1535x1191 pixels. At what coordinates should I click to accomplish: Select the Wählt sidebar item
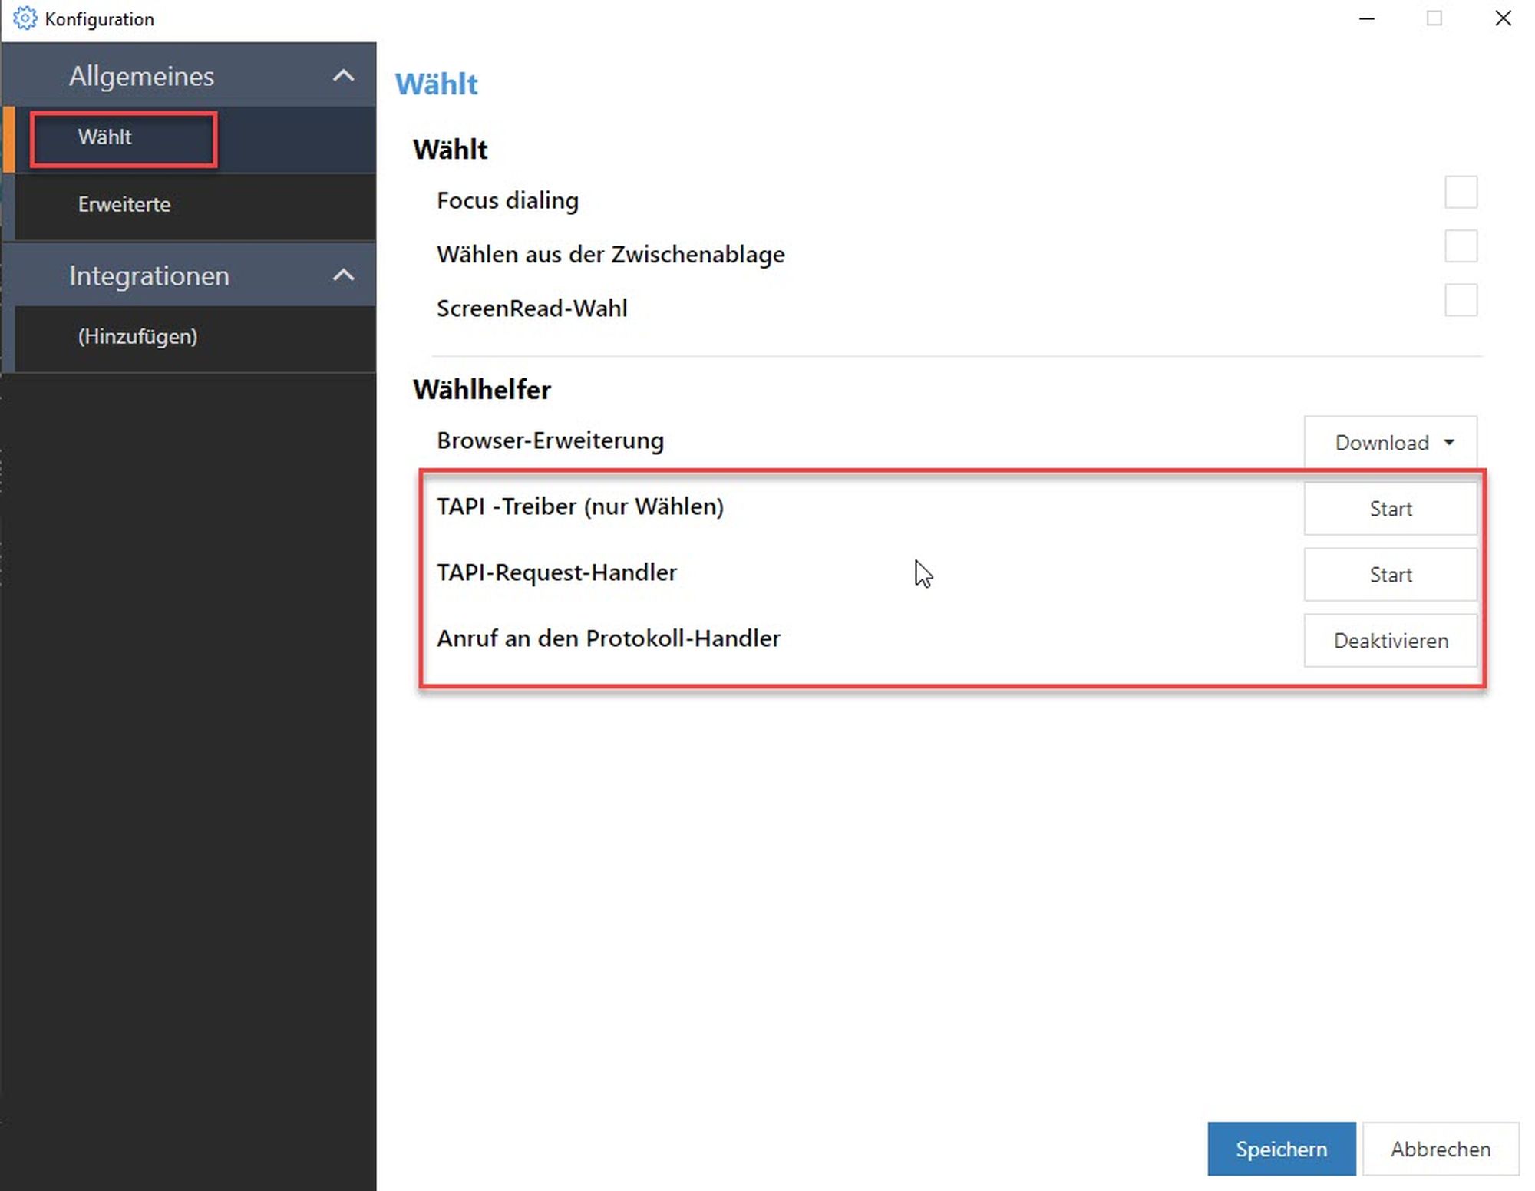tap(105, 137)
